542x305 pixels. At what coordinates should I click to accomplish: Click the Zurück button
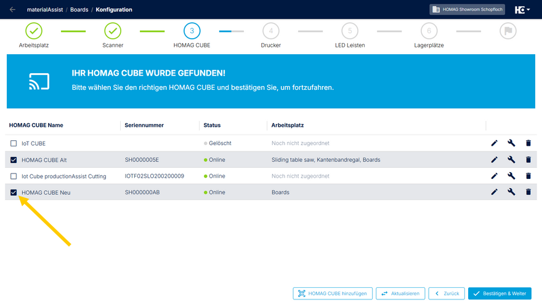[447, 293]
